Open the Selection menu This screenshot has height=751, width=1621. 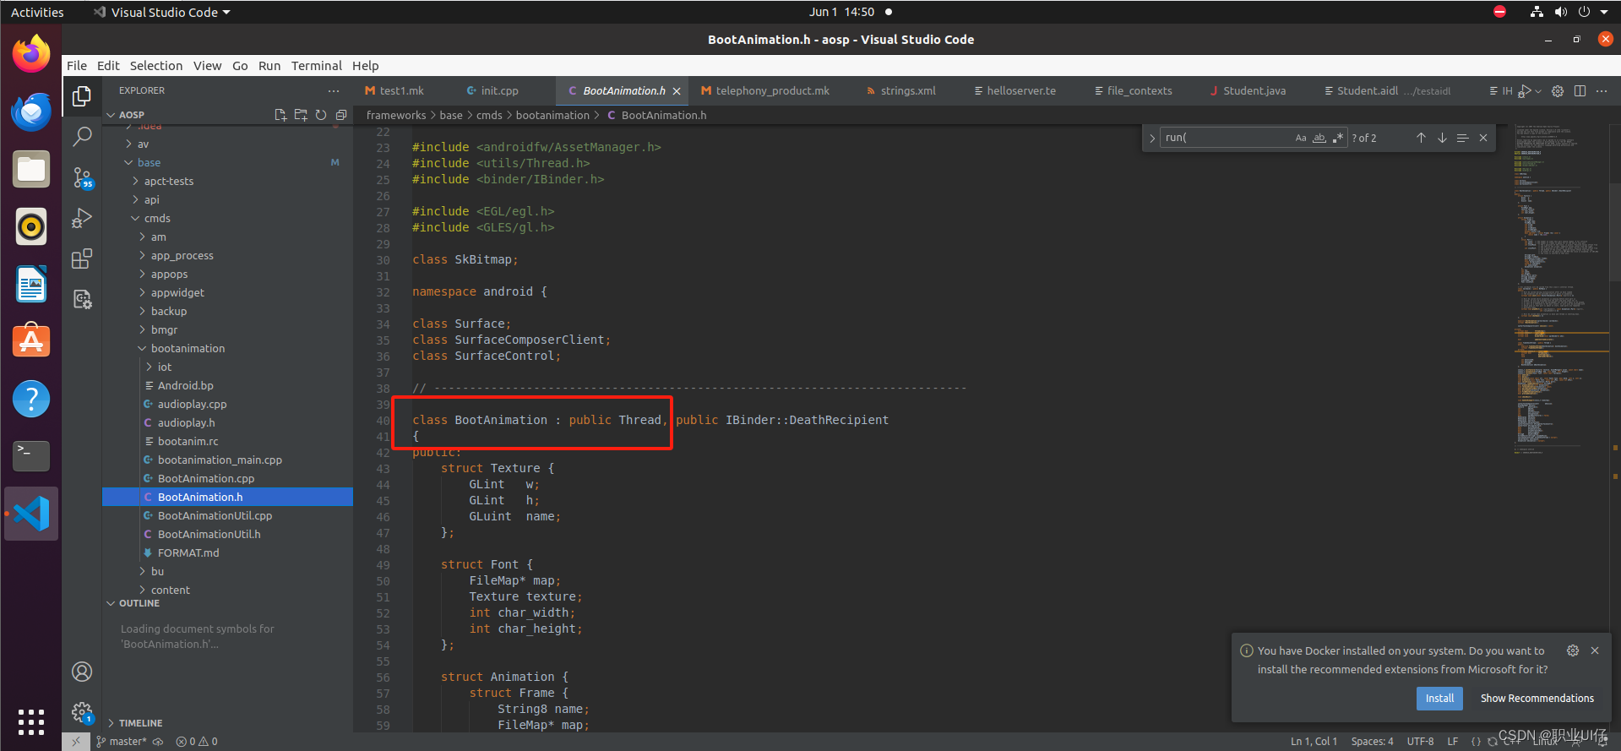(155, 66)
